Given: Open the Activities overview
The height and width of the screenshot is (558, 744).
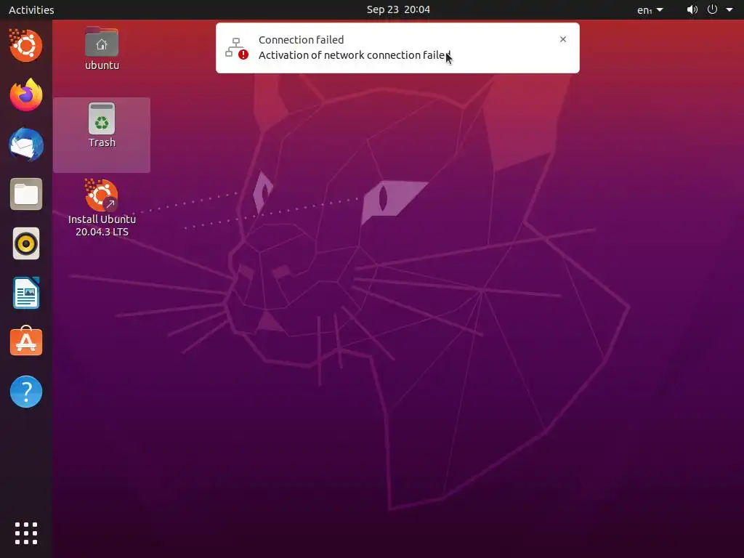Looking at the screenshot, I should pos(31,9).
